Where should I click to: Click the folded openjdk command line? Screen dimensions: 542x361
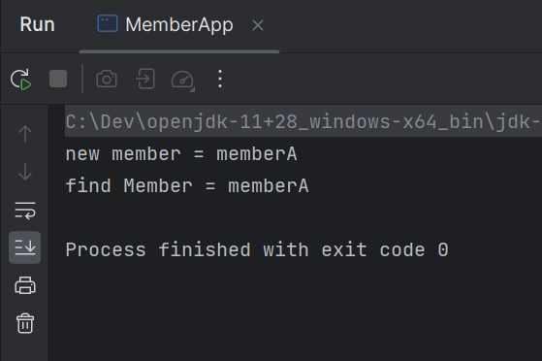pyautogui.click(x=303, y=121)
